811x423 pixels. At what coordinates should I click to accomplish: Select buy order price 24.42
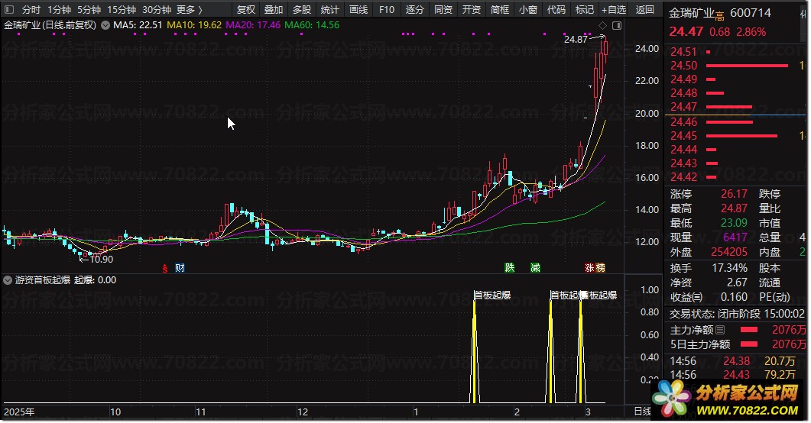(684, 177)
